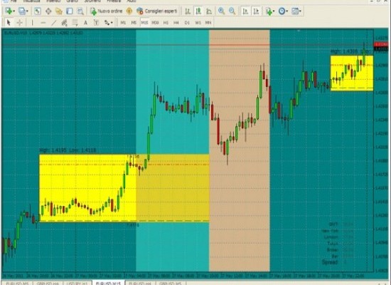Toggle Chart Shift option

click(256, 11)
